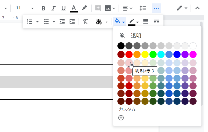Clear formatting with the crossed T icon
208x132 pixels.
point(85,22)
